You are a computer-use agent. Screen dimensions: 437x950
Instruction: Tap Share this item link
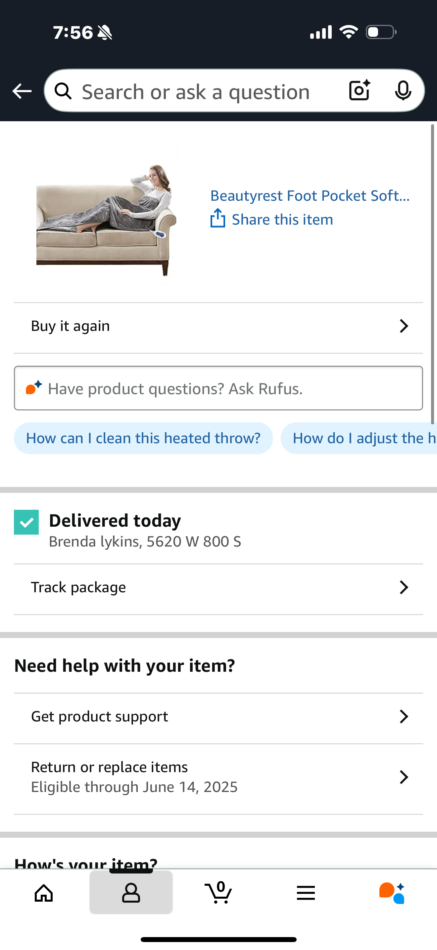pos(282,219)
